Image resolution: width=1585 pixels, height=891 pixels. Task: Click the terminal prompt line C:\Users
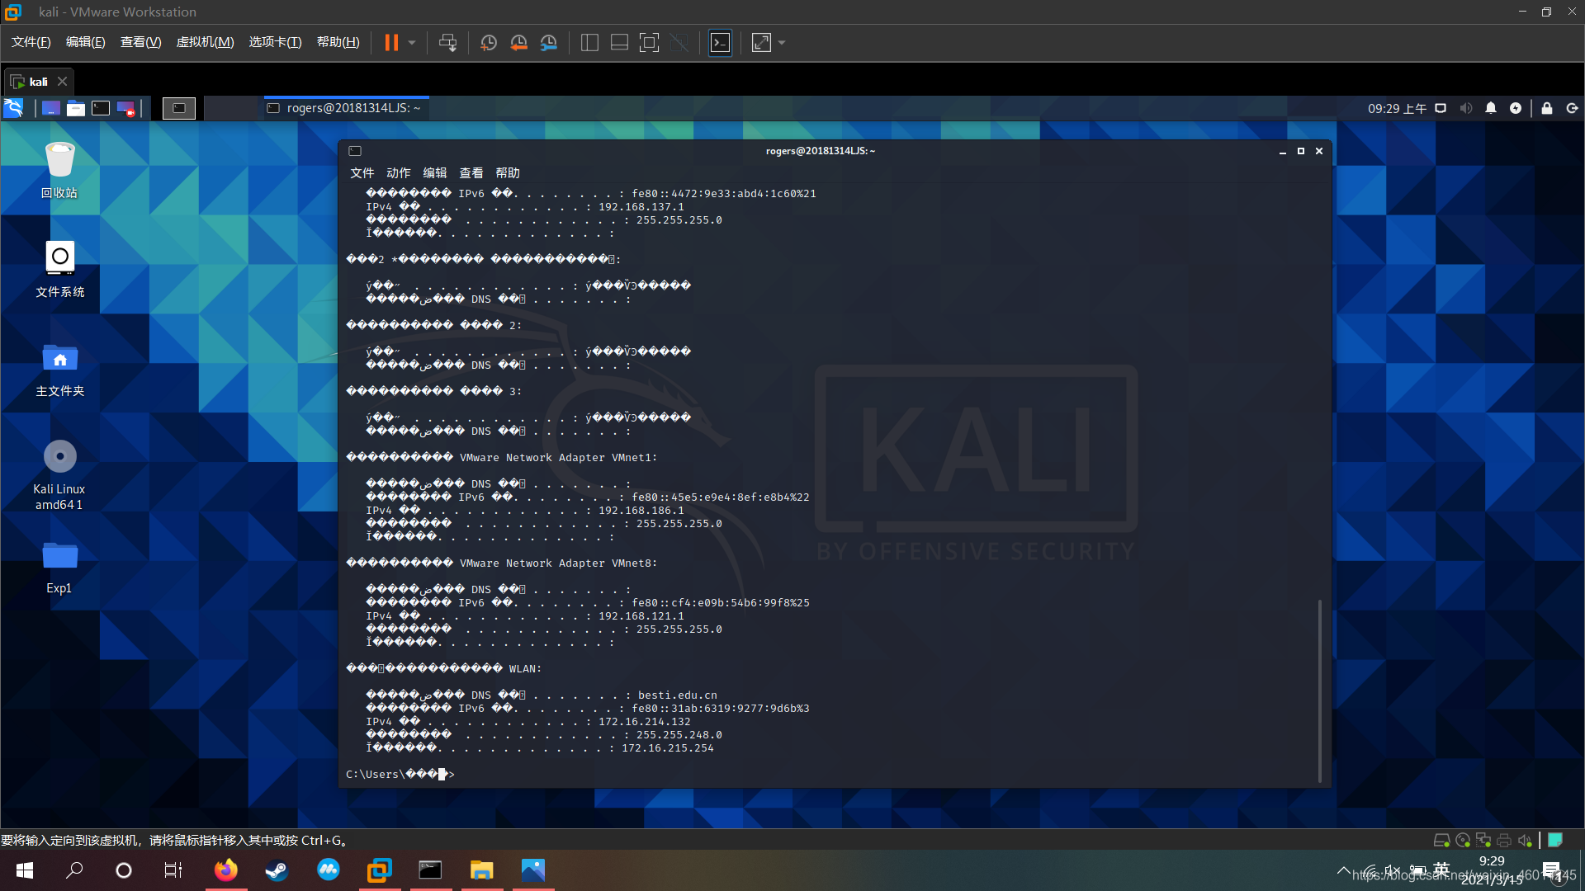tap(400, 774)
